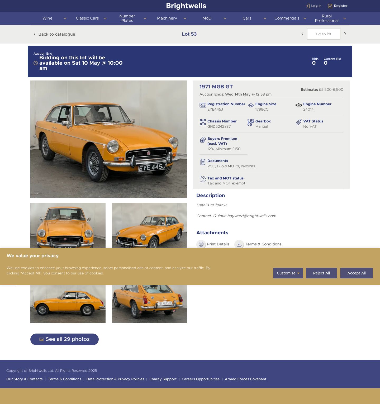The width and height of the screenshot is (380, 404).
Task: Expand the MoD menu chevron
Action: [225, 18]
